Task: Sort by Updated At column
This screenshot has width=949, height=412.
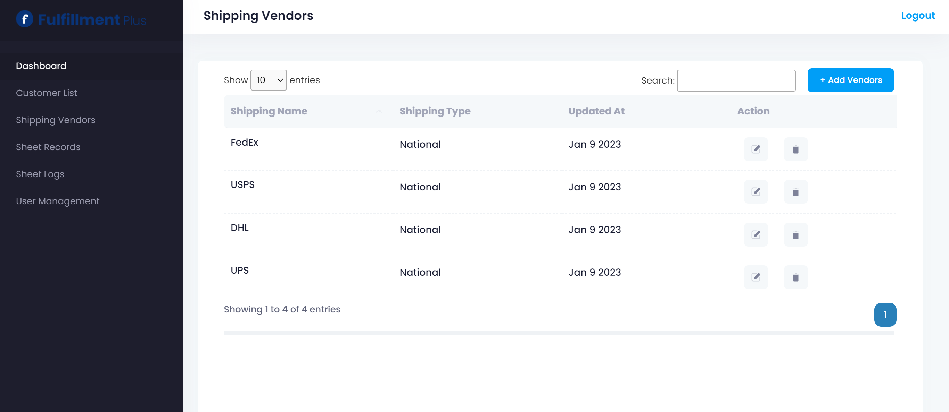Action: click(x=646, y=111)
